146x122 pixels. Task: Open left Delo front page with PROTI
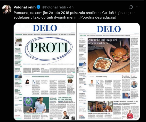tap(45, 72)
